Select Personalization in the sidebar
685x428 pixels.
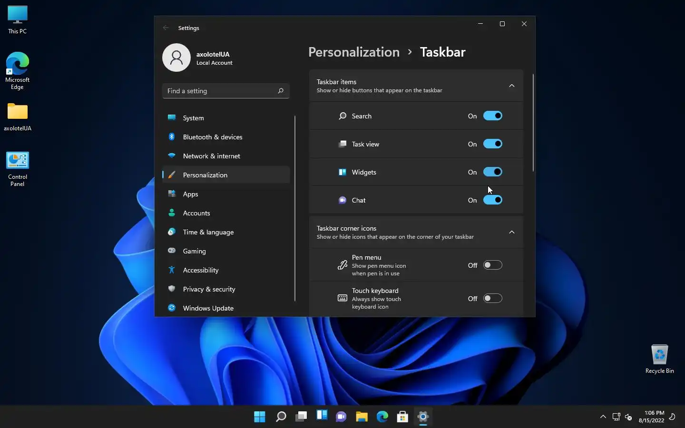[x=226, y=175]
